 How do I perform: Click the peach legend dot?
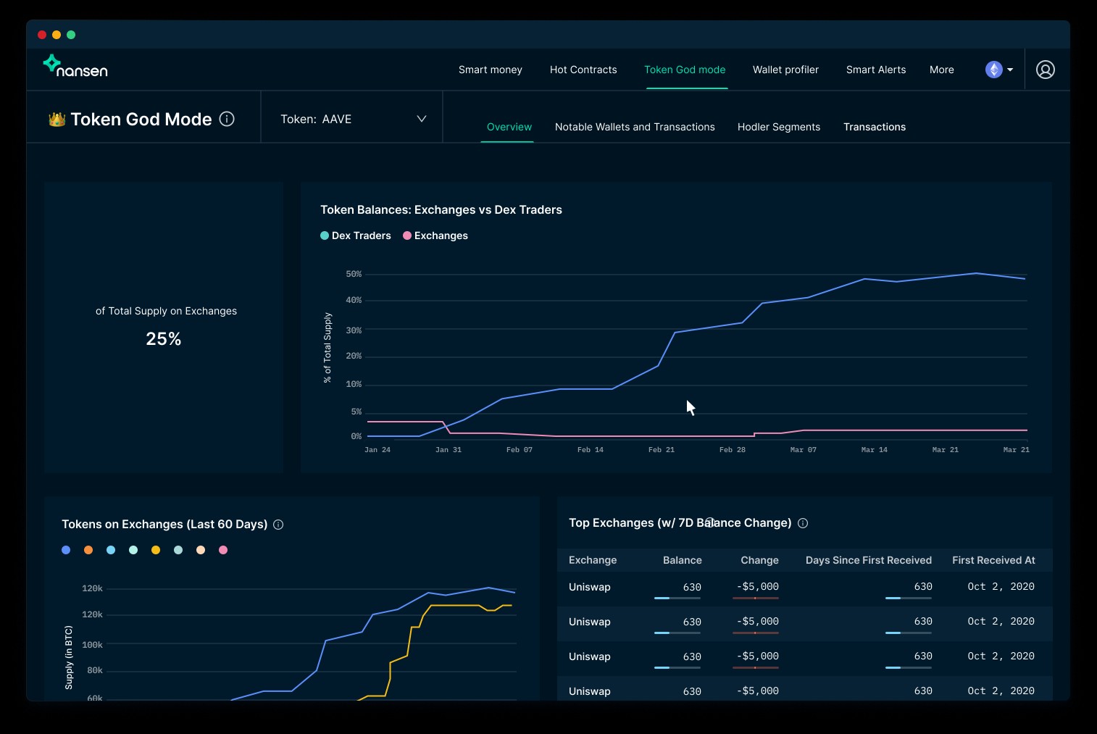(201, 550)
